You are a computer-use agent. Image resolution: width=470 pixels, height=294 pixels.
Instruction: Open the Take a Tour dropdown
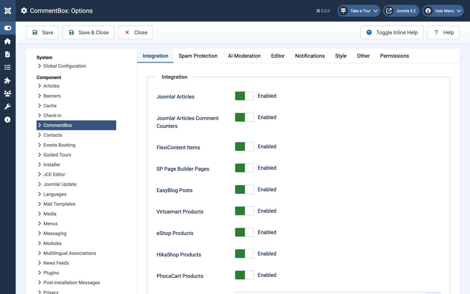(359, 11)
